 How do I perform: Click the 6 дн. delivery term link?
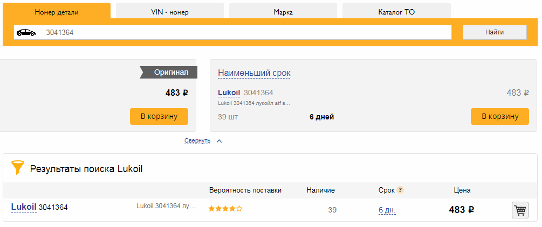387,210
